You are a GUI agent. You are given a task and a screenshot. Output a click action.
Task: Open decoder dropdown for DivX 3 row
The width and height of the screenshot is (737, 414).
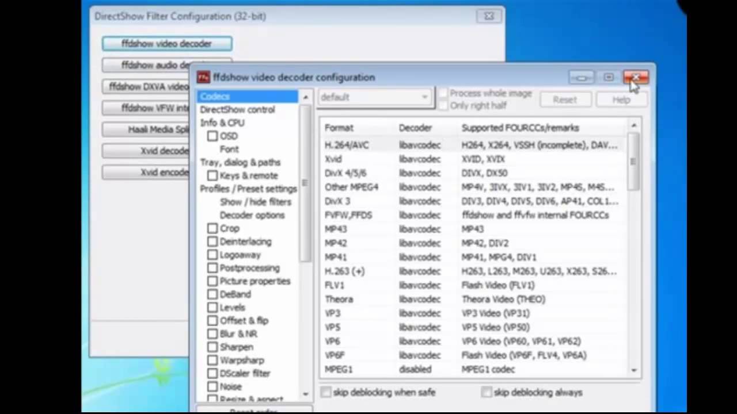(420, 201)
